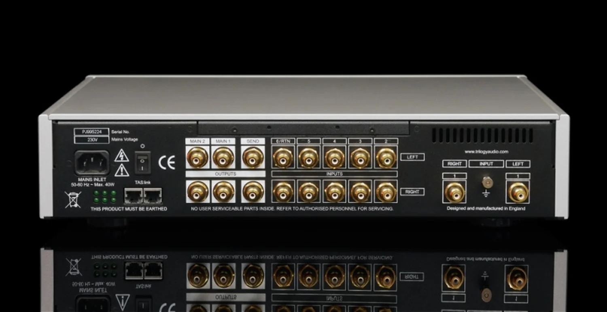The width and height of the screenshot is (607, 312).
Task: Click the phono input 1 RIGHT RCA jack
Action: pyautogui.click(x=454, y=192)
